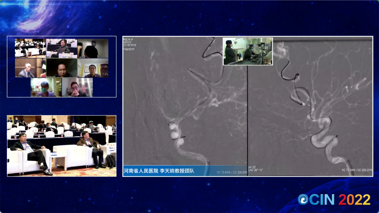Image resolution: width=379 pixels, height=213 pixels.
Task: Click the conference room audience video
Action: click(62, 146)
